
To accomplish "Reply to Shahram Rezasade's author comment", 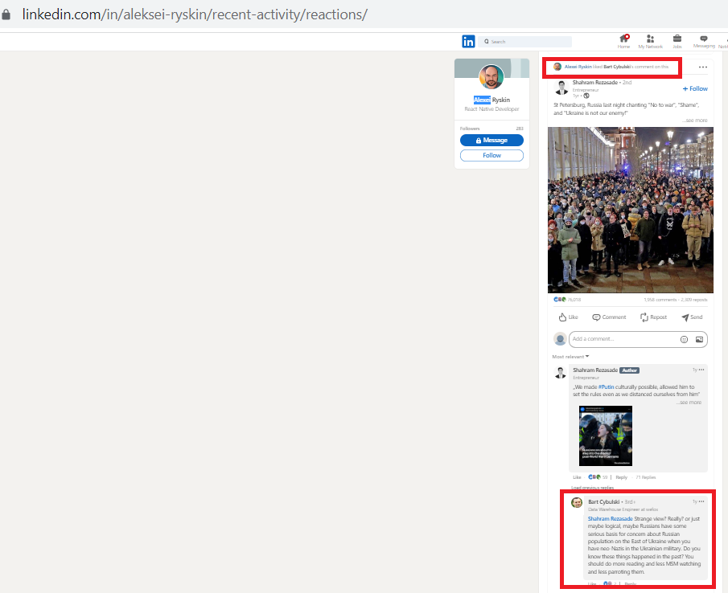I will (x=621, y=477).
